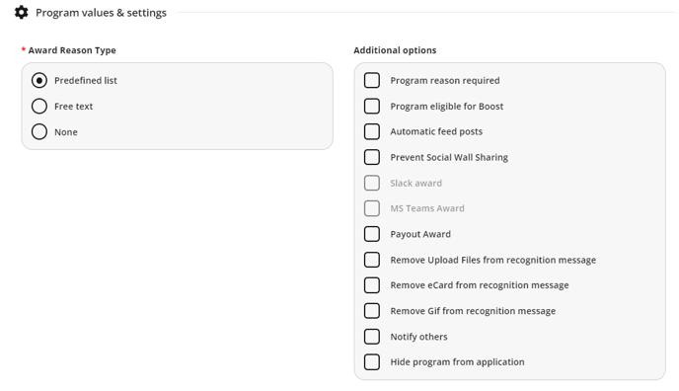Select the None radio button
679x391 pixels.
pyautogui.click(x=39, y=131)
